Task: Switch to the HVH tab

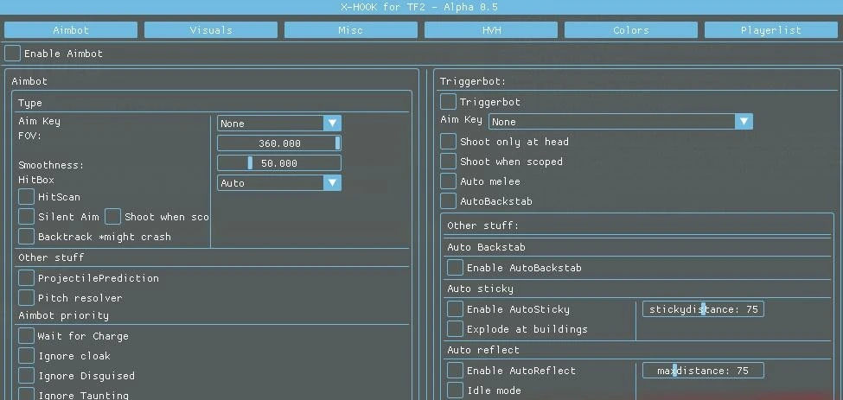Action: [491, 30]
